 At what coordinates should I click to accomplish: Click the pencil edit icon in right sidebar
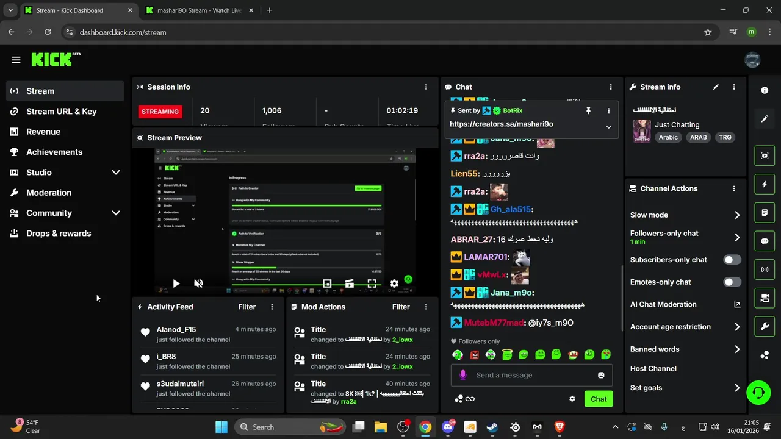[x=765, y=118]
